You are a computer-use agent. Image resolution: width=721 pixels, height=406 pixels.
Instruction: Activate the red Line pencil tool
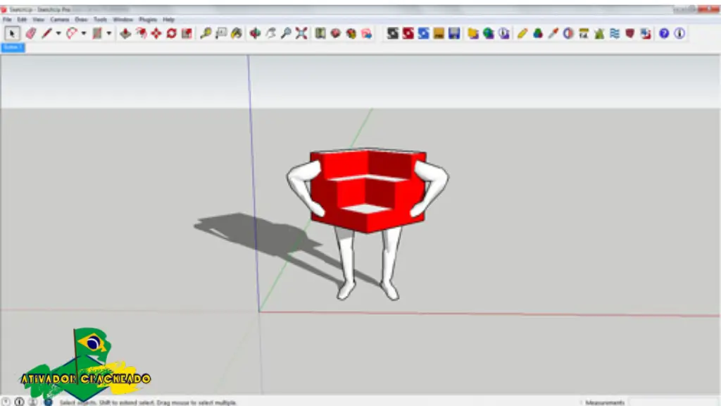point(46,33)
